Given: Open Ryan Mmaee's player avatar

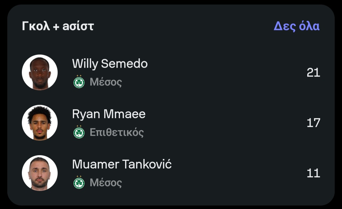Looking at the screenshot, I should click(40, 123).
